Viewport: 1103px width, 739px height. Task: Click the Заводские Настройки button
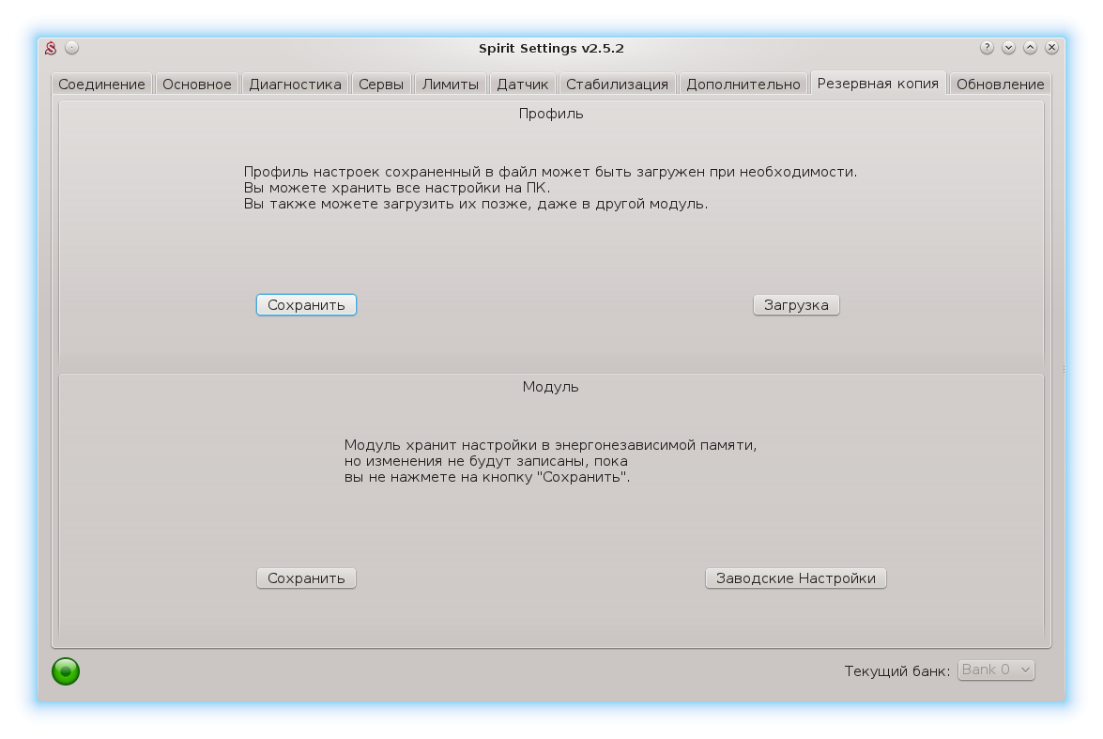[x=795, y=578]
